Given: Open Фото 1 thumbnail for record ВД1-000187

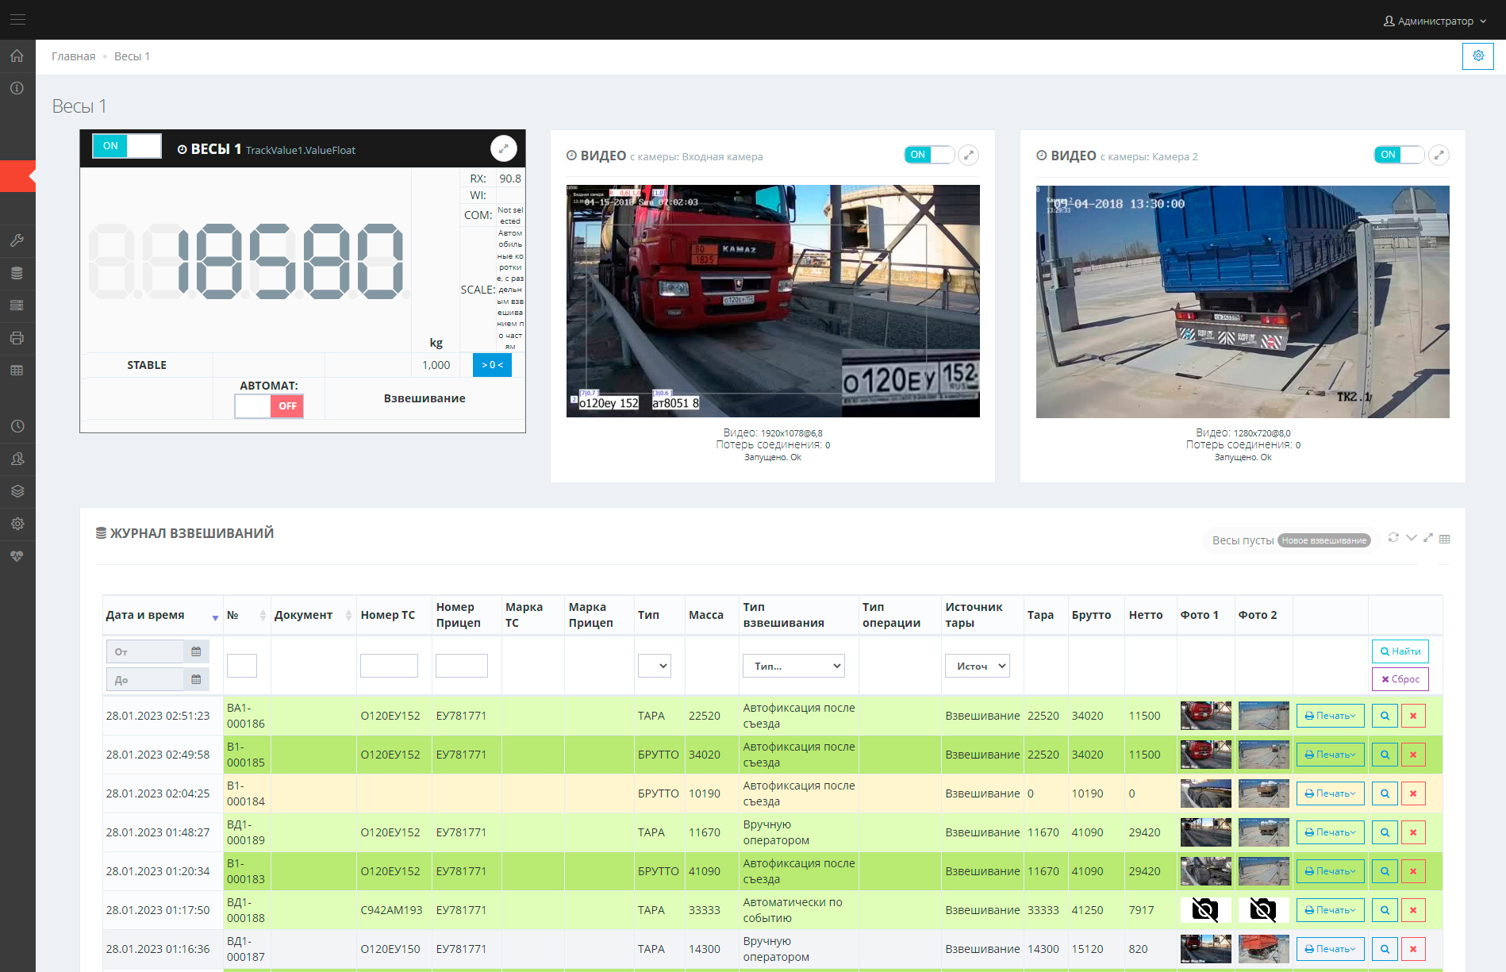Looking at the screenshot, I should tap(1205, 949).
